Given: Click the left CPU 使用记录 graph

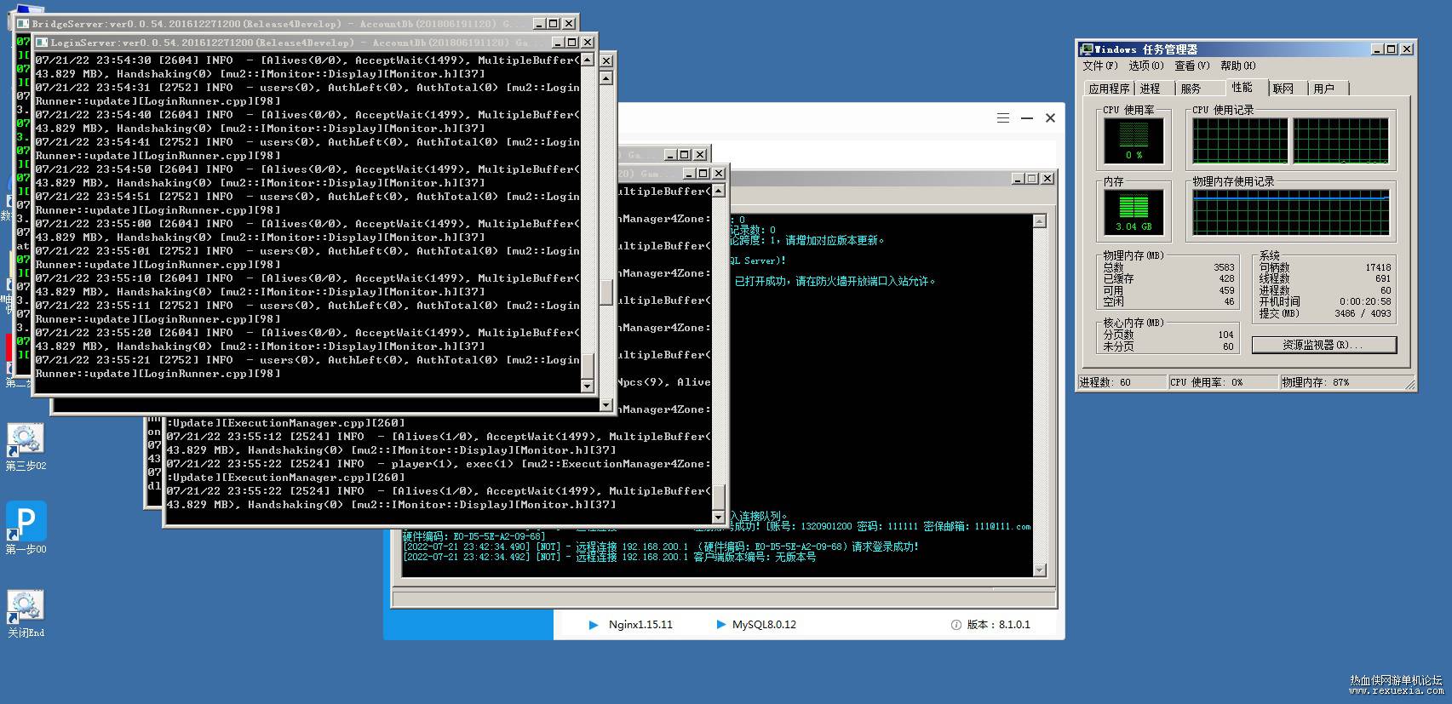Looking at the screenshot, I should [1240, 140].
